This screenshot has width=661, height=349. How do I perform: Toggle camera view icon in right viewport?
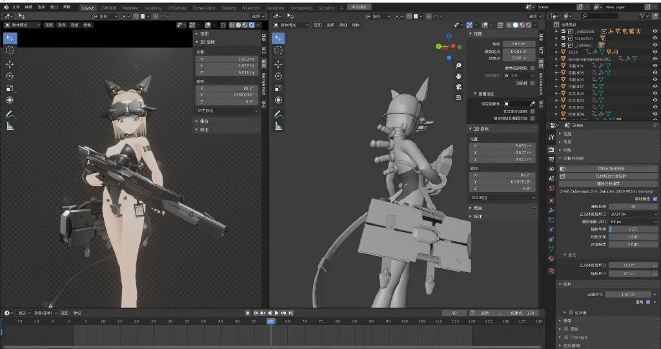coord(458,87)
